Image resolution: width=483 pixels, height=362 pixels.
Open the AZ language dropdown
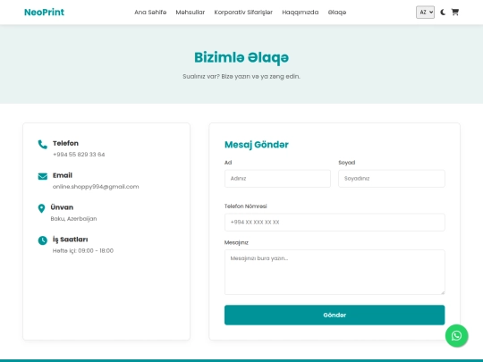click(425, 13)
